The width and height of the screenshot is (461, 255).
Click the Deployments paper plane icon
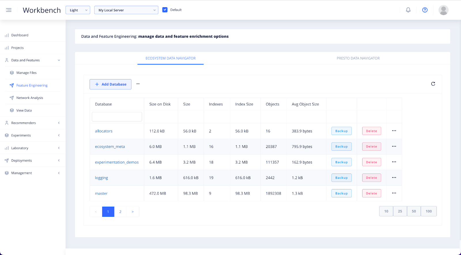click(x=7, y=160)
